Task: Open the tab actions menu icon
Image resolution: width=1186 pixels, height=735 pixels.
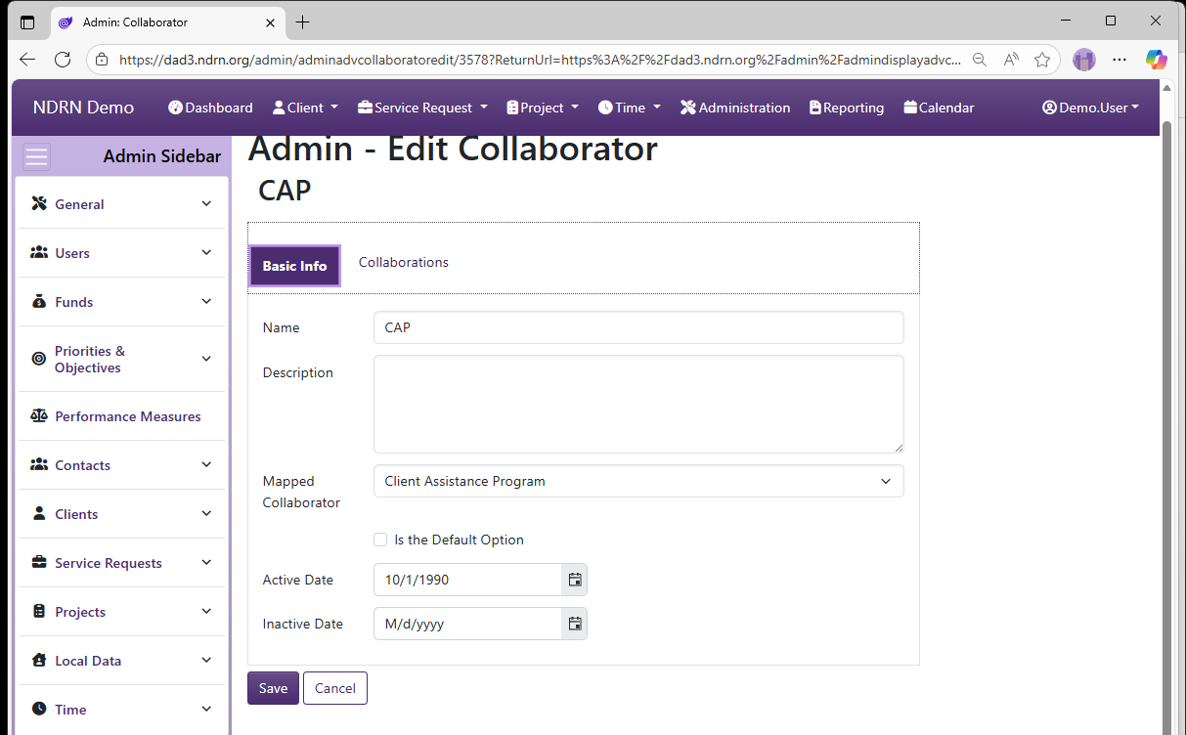Action: click(x=26, y=22)
